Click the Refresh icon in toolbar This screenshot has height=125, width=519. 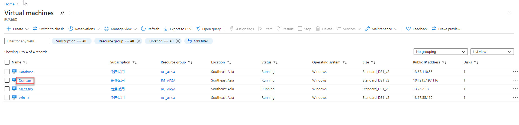[143, 29]
